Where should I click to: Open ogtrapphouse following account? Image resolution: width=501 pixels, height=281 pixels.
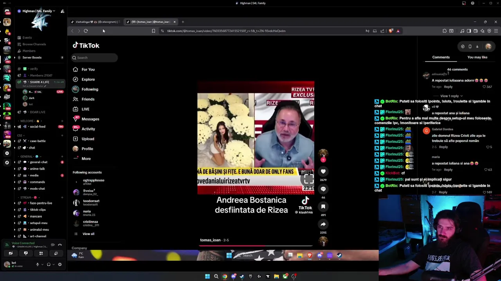(93, 181)
